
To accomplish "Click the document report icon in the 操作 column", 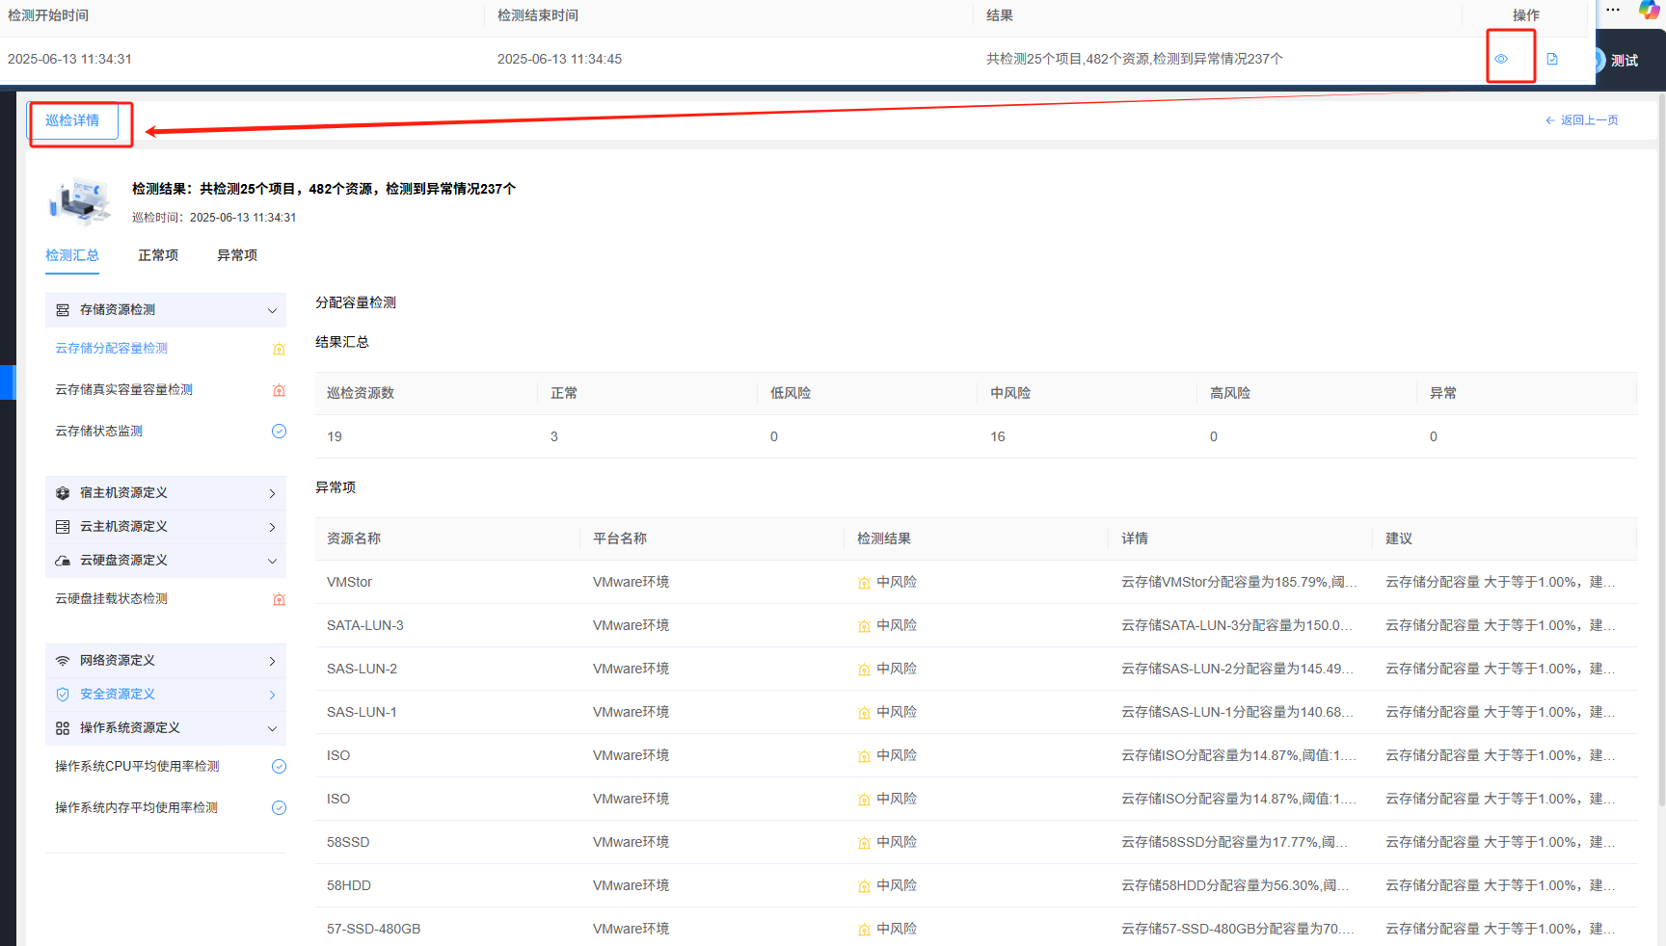I will 1552,59.
